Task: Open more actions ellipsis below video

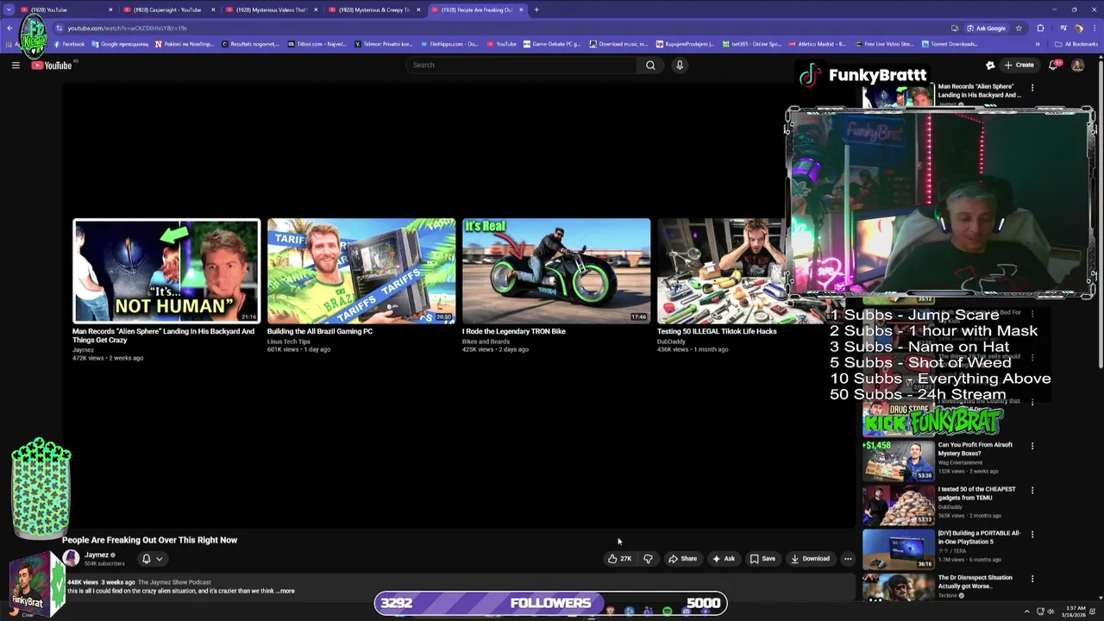Action: coord(848,559)
